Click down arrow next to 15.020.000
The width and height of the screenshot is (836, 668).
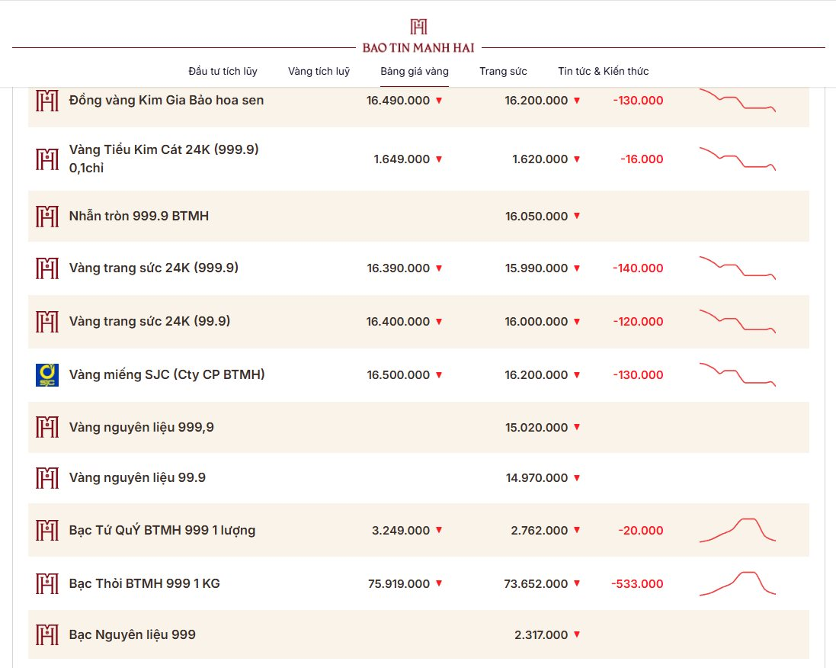[577, 427]
